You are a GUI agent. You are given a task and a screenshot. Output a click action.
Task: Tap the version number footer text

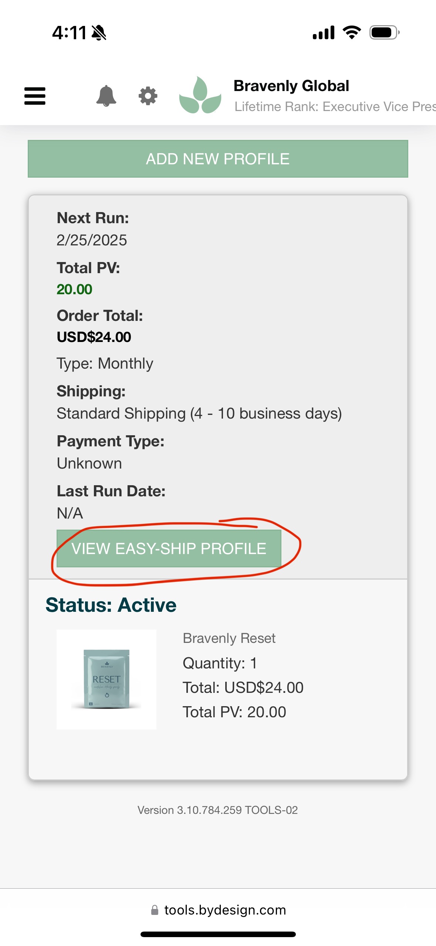(x=217, y=810)
